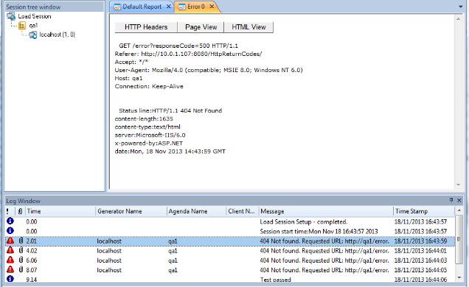Open the HTTP Headers view
Image resolution: width=469 pixels, height=287 pixels.
coord(146,27)
